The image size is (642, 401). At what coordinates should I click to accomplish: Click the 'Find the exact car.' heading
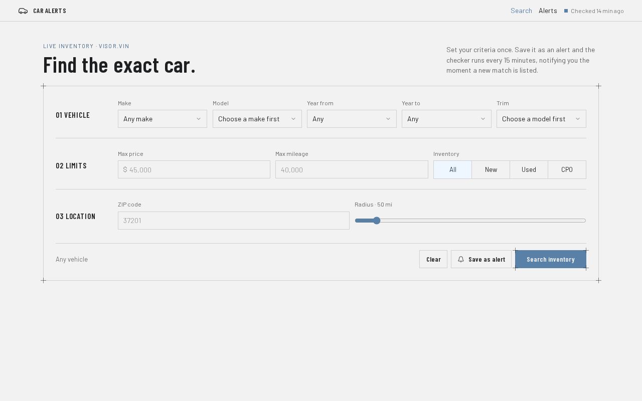coord(119,65)
